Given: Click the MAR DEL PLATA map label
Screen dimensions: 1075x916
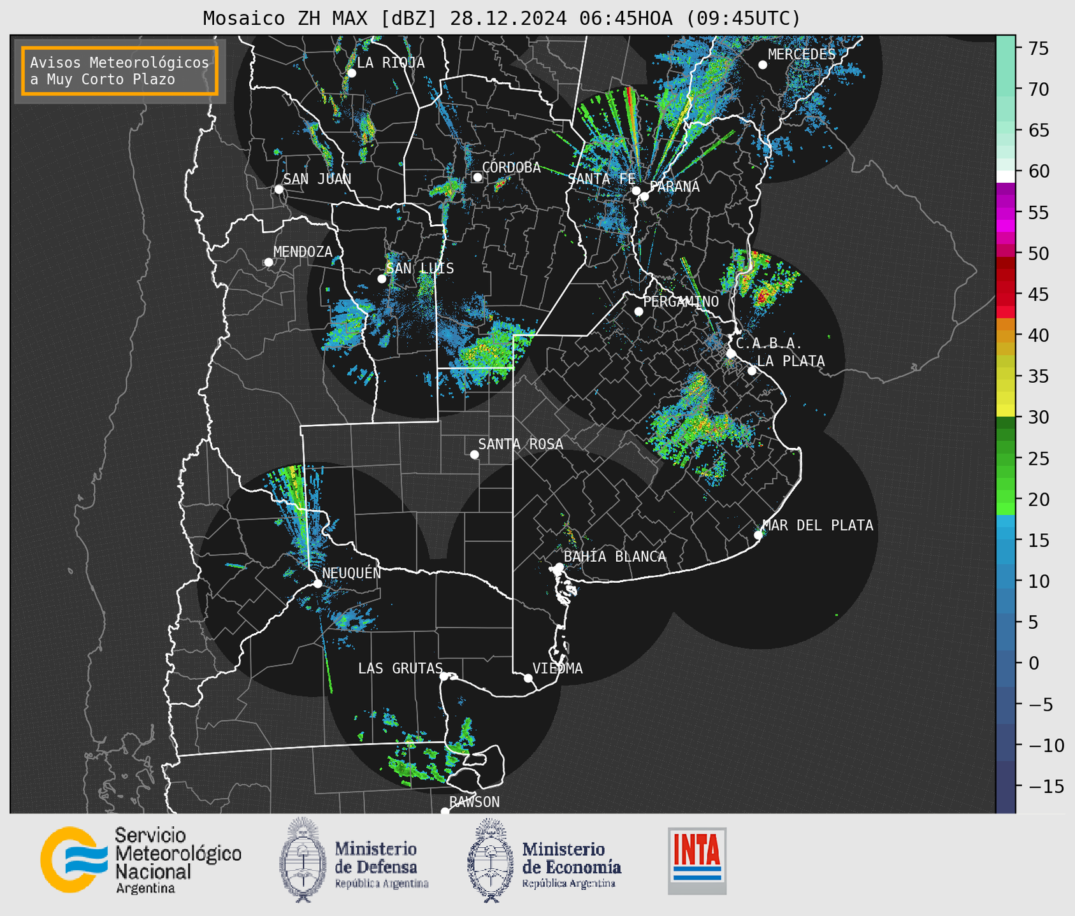Looking at the screenshot, I should tap(818, 526).
